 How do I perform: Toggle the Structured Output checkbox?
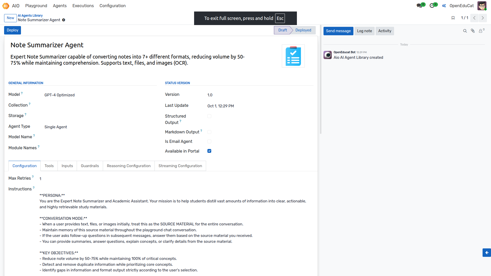(209, 116)
